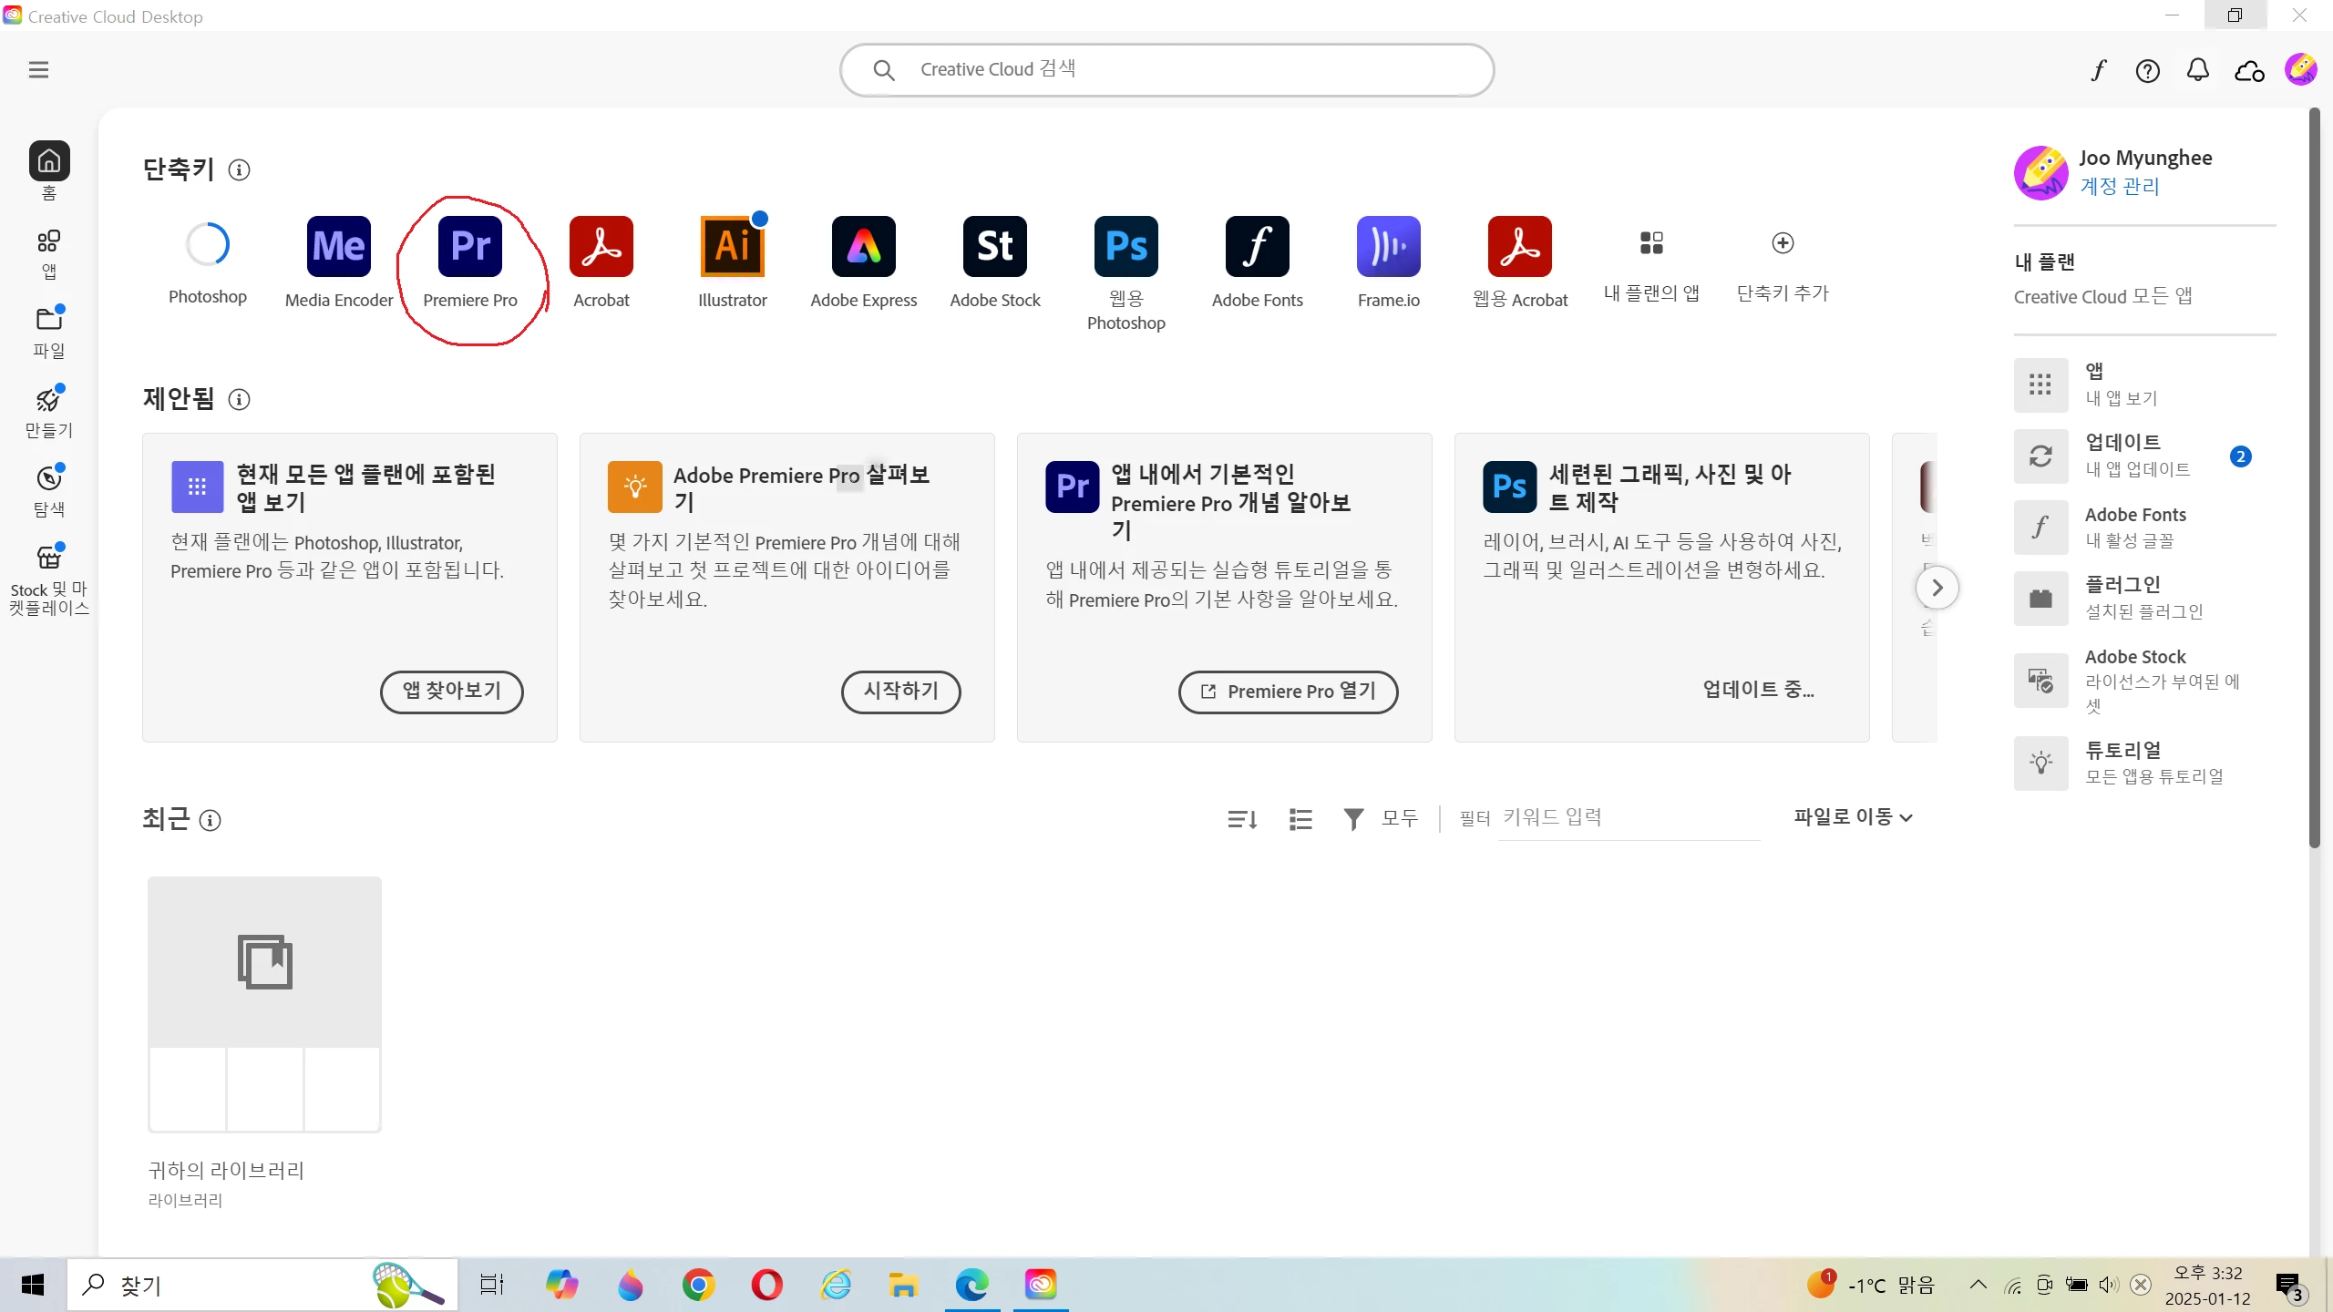Open sort order options in Recent
Viewport: 2333px width, 1312px height.
1242,820
